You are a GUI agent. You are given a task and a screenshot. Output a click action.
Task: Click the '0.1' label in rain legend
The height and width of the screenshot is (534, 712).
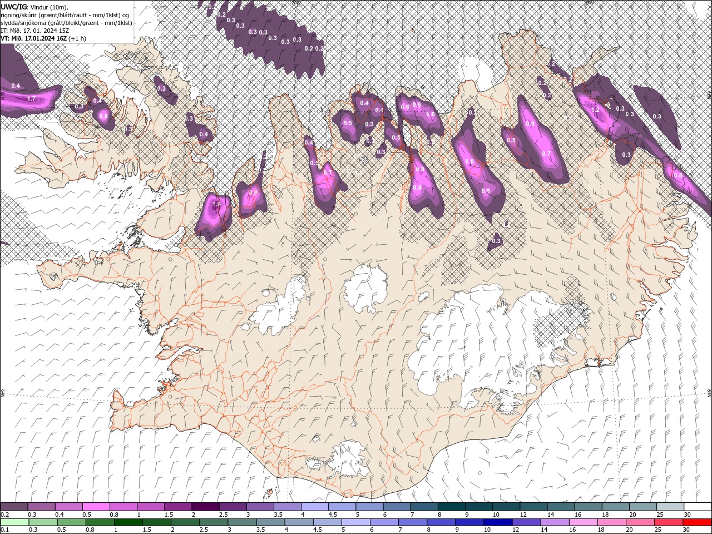click(x=5, y=530)
